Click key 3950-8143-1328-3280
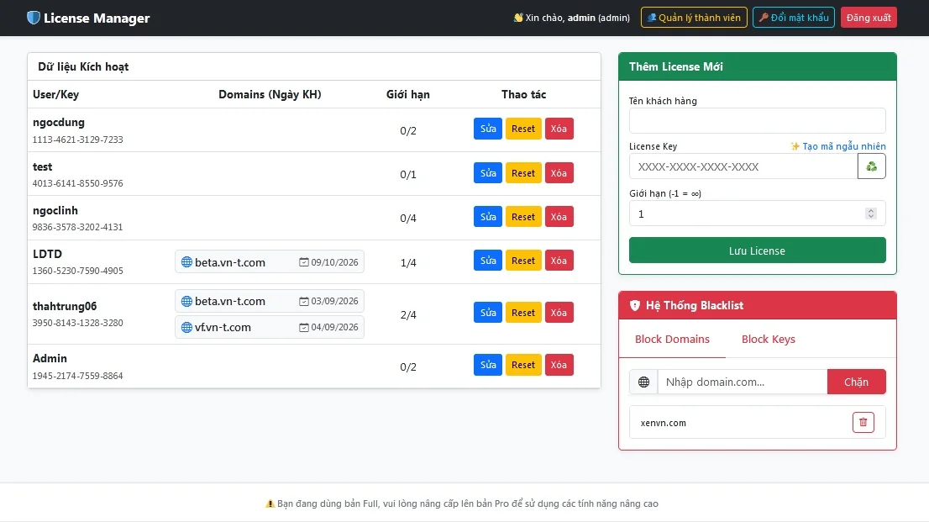Viewport: 929px width, 522px height. tap(77, 323)
